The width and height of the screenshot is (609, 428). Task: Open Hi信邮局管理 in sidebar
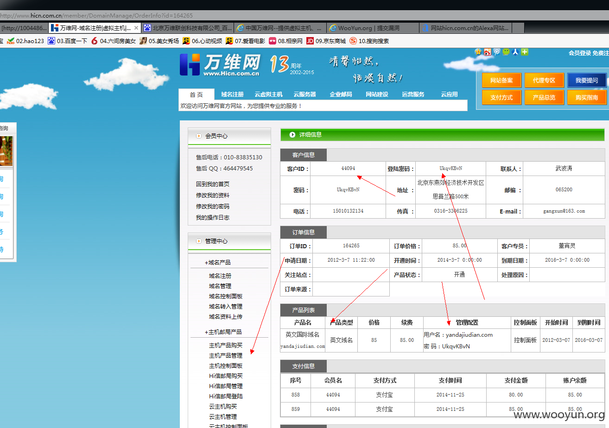[x=226, y=386]
